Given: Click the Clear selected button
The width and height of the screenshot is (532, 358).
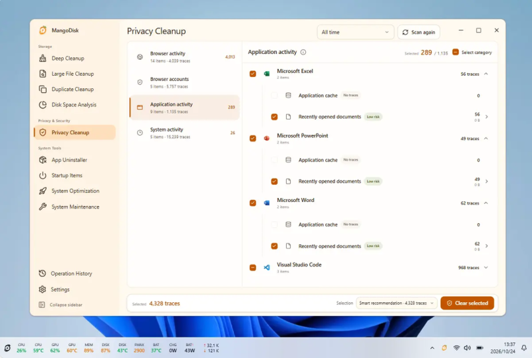Looking at the screenshot, I should pos(467,304).
